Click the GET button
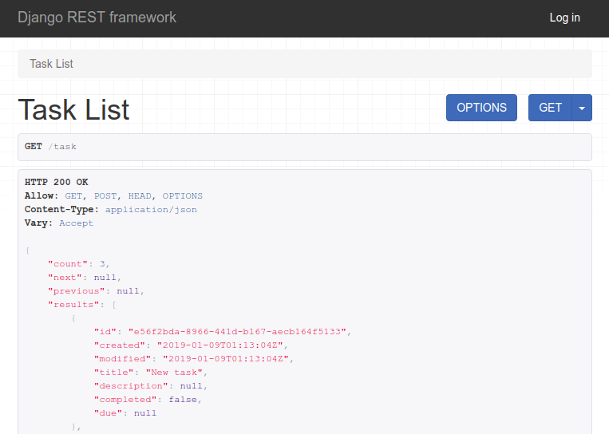The width and height of the screenshot is (609, 434). tap(550, 108)
